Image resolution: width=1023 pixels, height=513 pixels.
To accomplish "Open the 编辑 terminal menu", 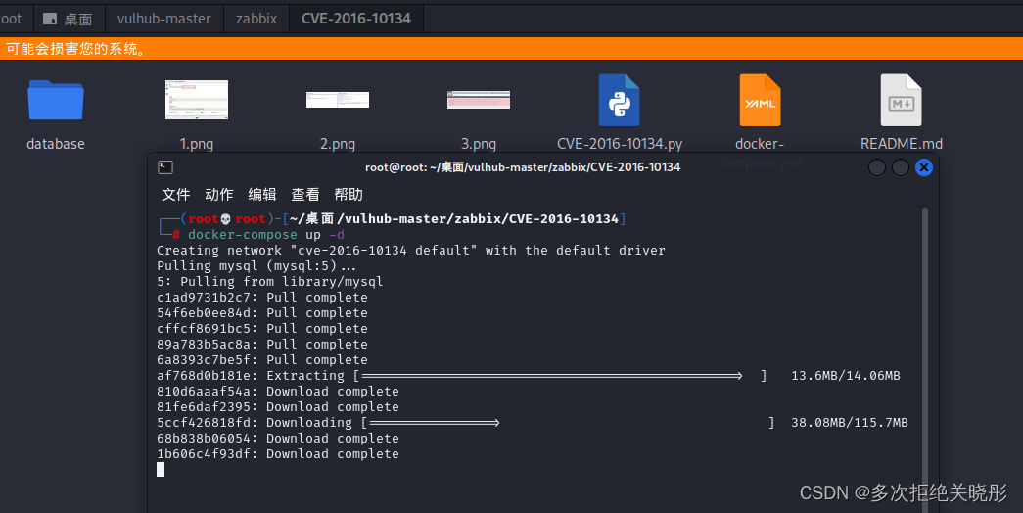I will pyautogui.click(x=262, y=194).
